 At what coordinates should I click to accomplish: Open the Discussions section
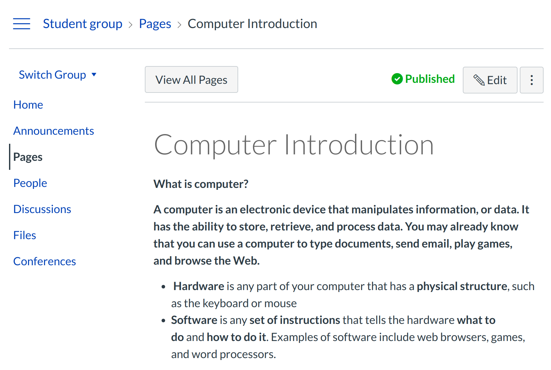coord(42,209)
